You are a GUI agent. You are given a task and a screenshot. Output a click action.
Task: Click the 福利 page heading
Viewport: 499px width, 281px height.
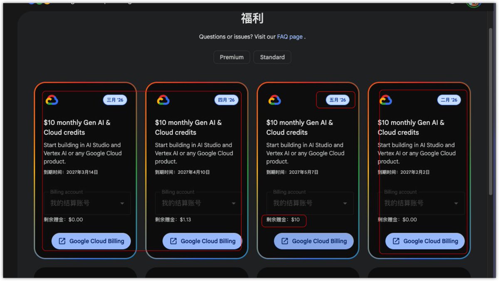point(252,19)
